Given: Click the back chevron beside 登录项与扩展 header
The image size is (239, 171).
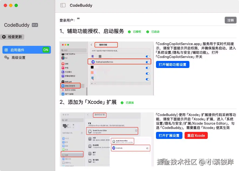Looking at the screenshot, I should coord(88,115).
